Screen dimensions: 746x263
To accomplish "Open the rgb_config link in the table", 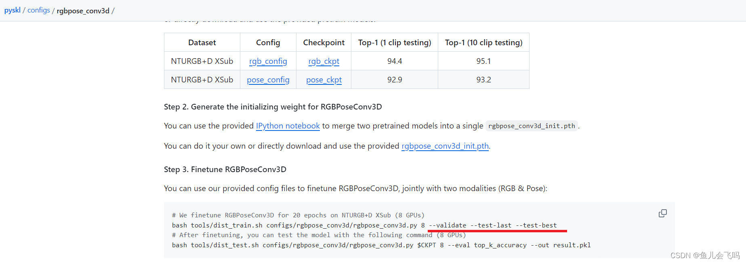I will coord(268,61).
